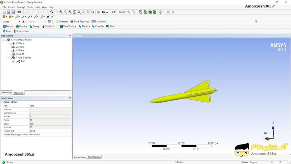The width and height of the screenshot is (291, 164).
Task: Open the Blend dropdown arrow
Action: pos(89,26)
